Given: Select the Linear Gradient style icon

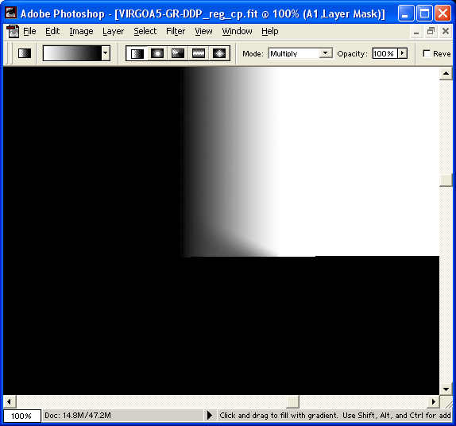Looking at the screenshot, I should point(137,53).
